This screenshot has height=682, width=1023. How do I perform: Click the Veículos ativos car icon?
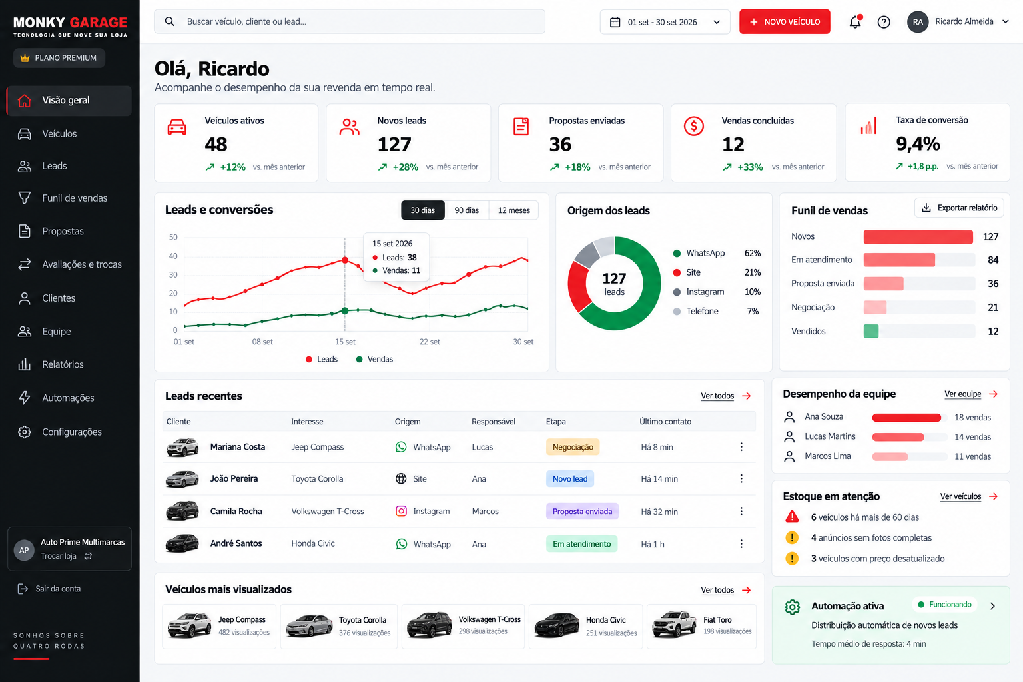176,127
